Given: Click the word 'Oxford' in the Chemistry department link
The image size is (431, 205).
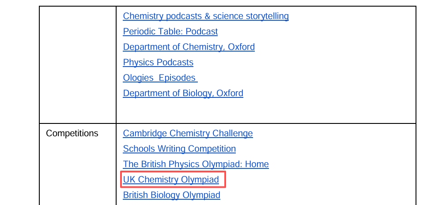Looking at the screenshot, I should (241, 47).
